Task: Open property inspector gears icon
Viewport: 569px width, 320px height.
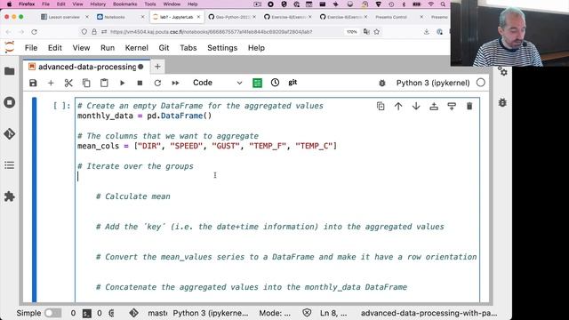Action: (x=502, y=71)
